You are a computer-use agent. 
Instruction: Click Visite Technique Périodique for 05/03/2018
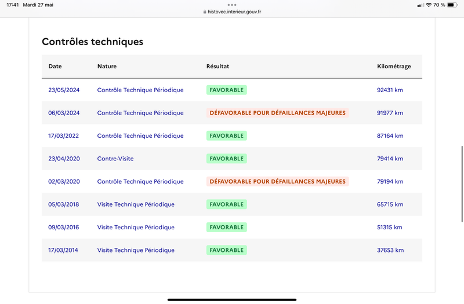click(136, 204)
